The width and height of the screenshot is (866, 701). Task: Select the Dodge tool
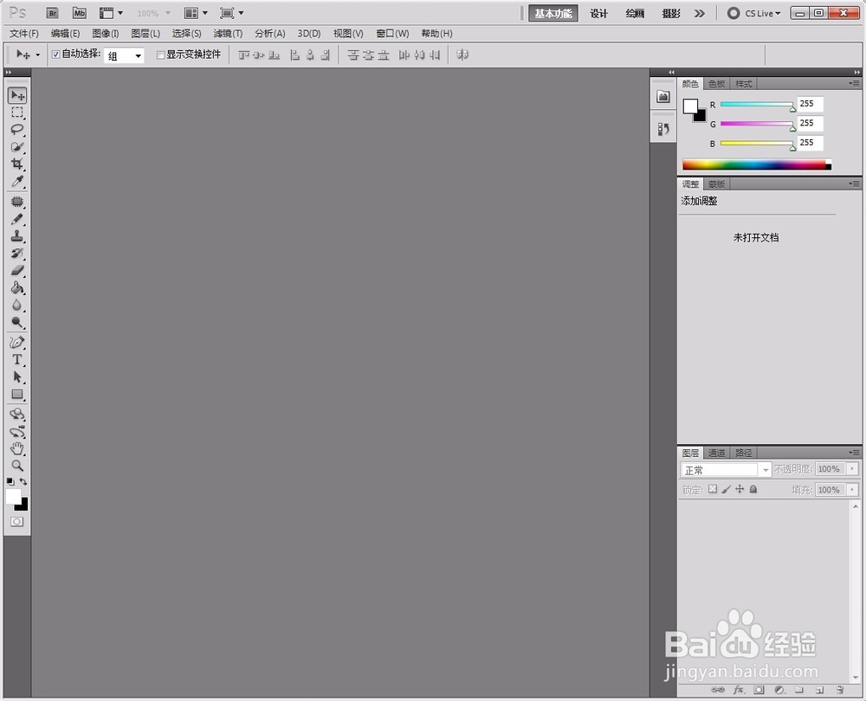point(17,322)
